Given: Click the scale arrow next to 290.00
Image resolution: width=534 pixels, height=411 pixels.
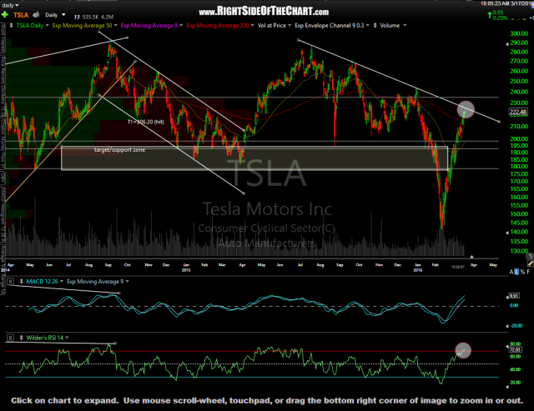Looking at the screenshot, I should click(x=506, y=44).
